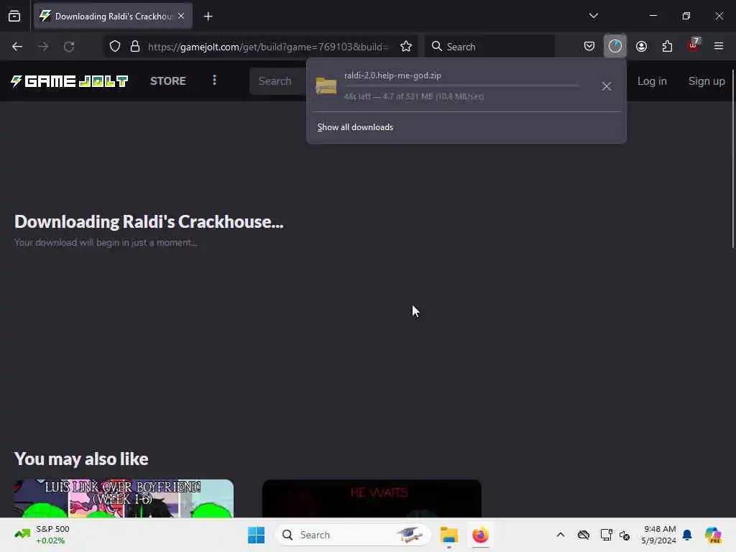Open Firefox View recent browsing icon
The width and height of the screenshot is (736, 552).
pyautogui.click(x=14, y=17)
